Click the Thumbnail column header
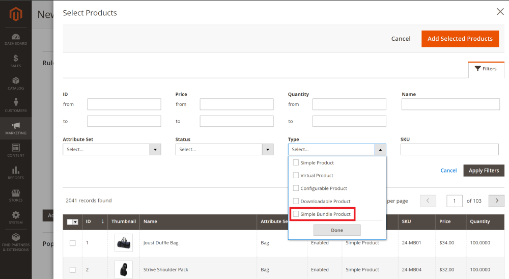 tap(124, 221)
